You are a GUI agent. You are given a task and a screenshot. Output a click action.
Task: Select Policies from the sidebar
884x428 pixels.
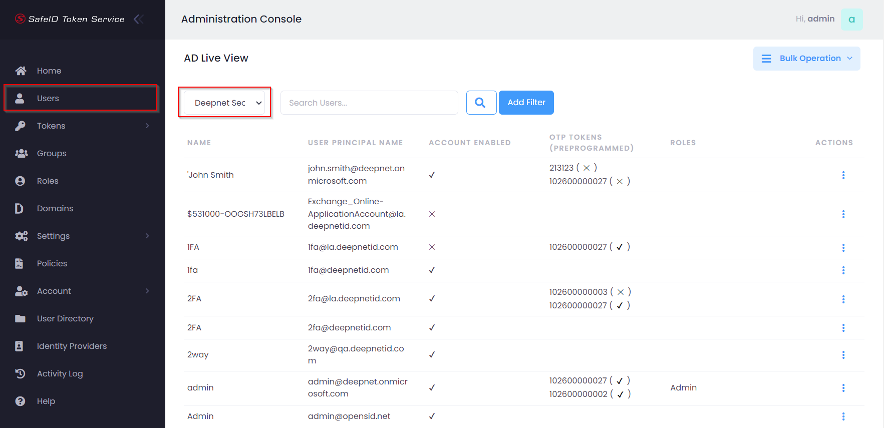[x=52, y=263]
